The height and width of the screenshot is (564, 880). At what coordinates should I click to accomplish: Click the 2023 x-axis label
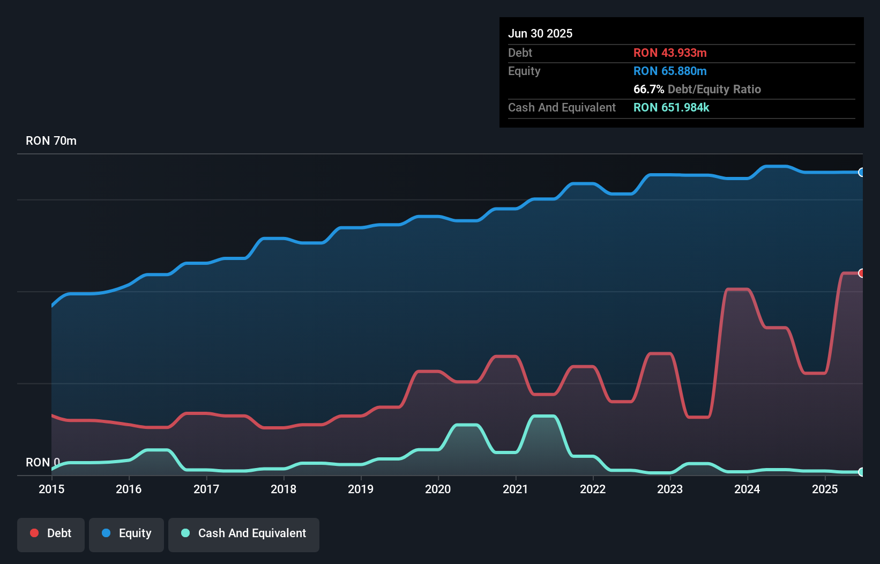tap(670, 489)
